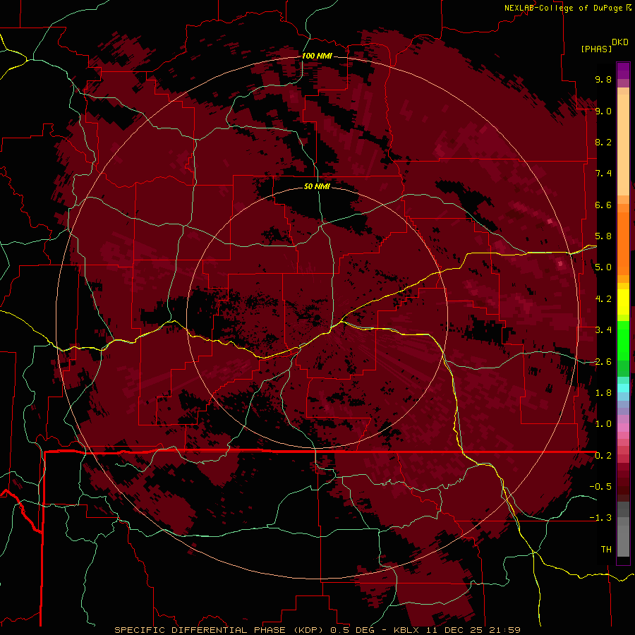
Task: Click the 9.8 value on color scale
Action: pos(603,79)
